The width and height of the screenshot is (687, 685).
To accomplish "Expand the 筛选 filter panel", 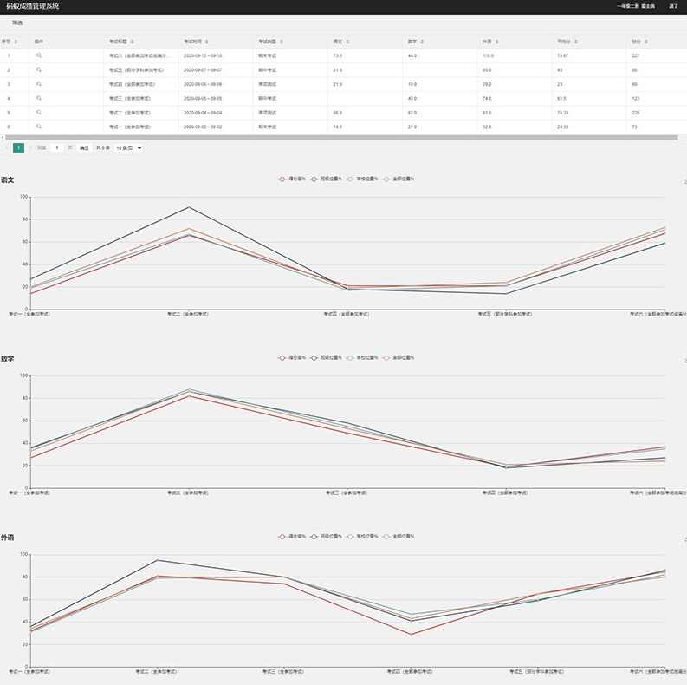I will (17, 23).
